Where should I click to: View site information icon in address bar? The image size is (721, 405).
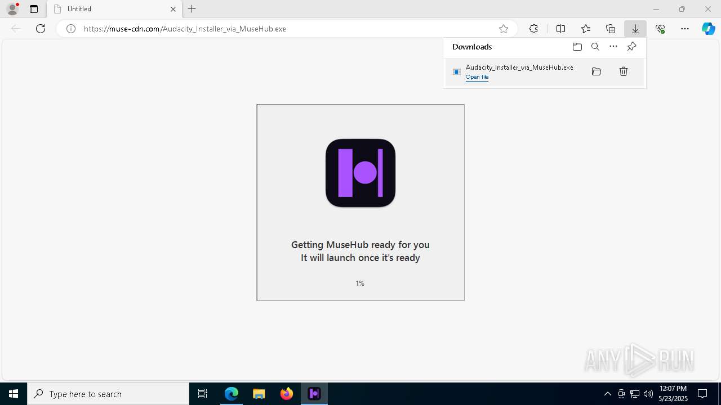tap(71, 29)
